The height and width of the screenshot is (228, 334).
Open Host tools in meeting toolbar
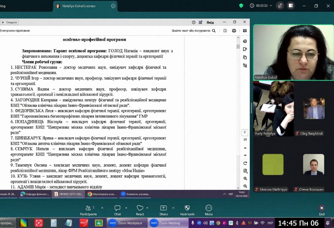(187, 210)
